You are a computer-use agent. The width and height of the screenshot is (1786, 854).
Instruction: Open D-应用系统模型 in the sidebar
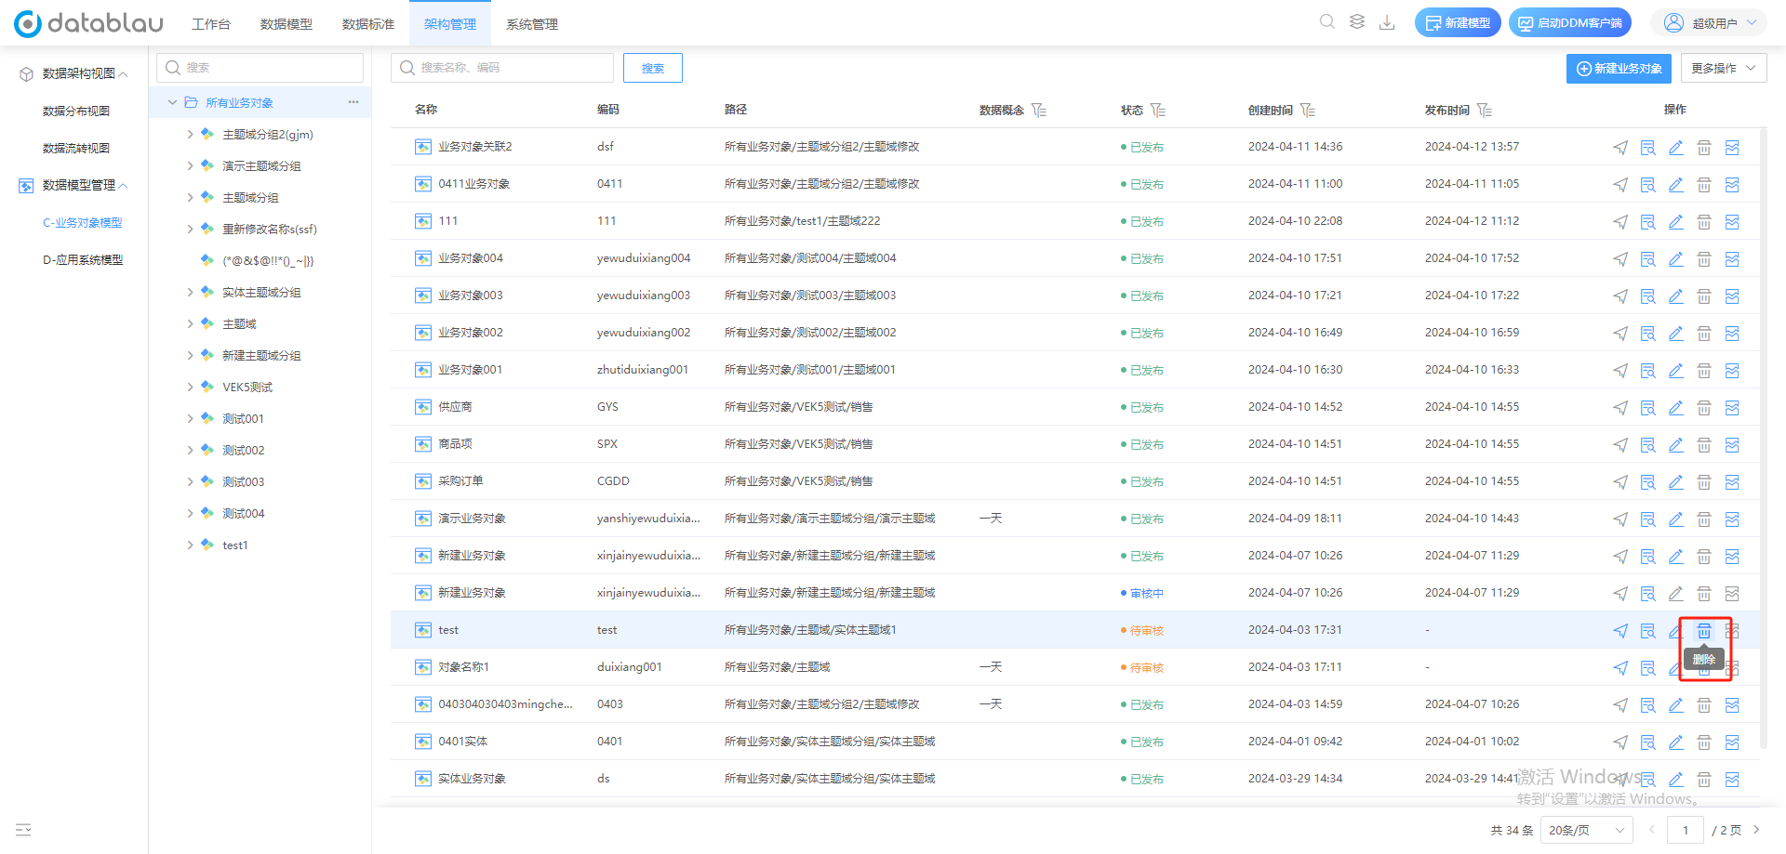[x=83, y=260]
